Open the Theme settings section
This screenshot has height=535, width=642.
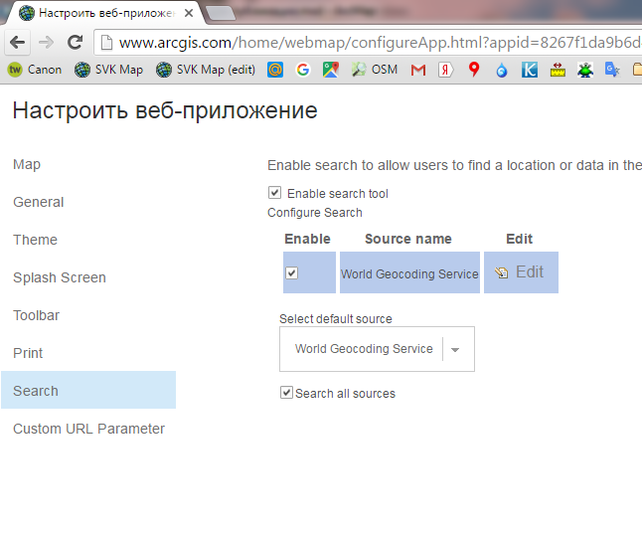tap(35, 240)
